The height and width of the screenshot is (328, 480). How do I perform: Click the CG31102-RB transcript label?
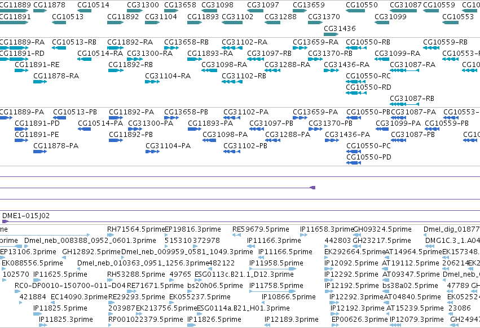coord(244,76)
